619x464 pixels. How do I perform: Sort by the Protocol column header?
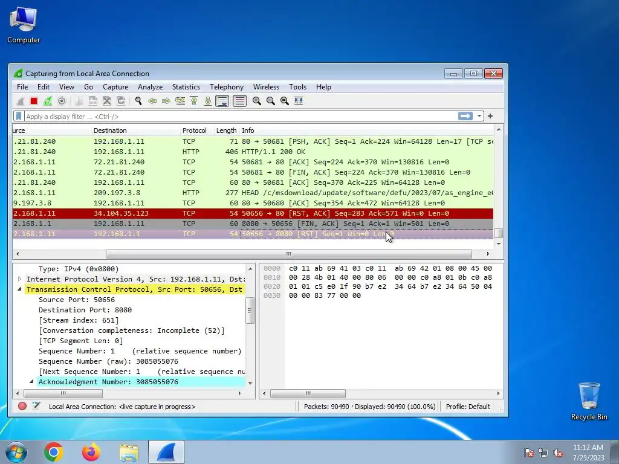tap(196, 130)
